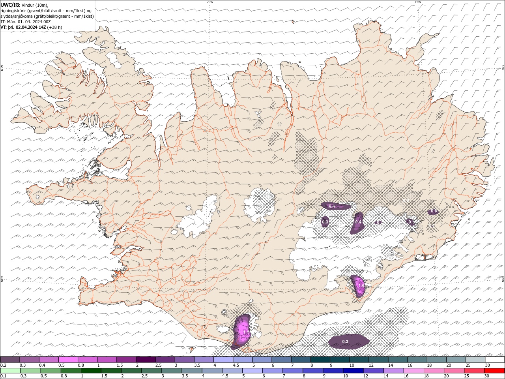The image size is (505, 379).
Task: Select bottom legend dark green swatch between 1 and 1.5
Action: coord(91,371)
